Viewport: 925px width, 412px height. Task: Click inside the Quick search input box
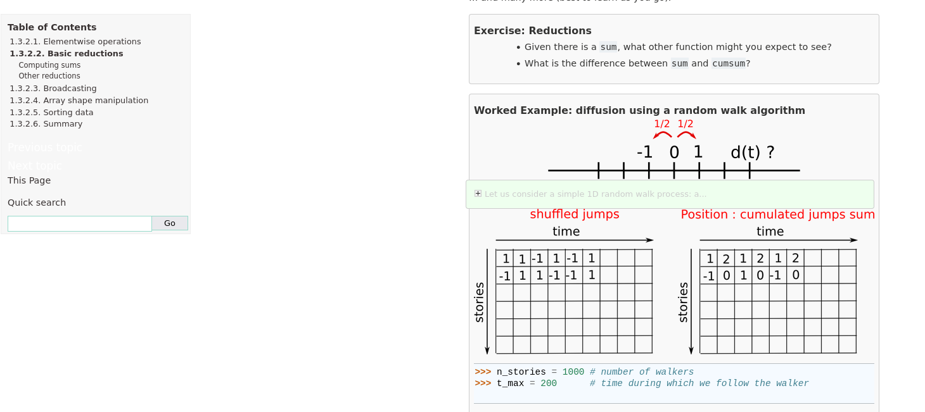pos(79,223)
